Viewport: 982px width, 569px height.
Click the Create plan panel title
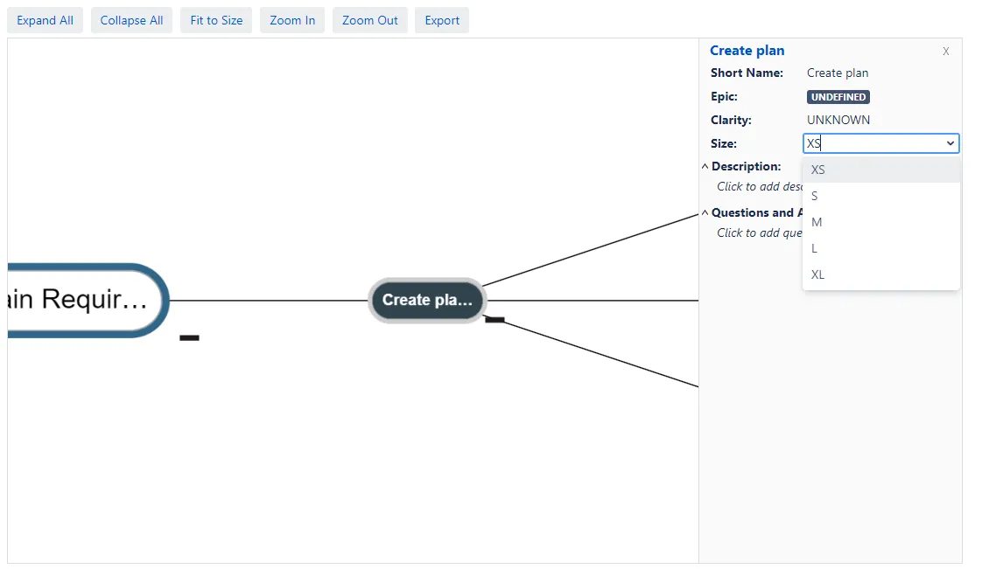tap(747, 51)
